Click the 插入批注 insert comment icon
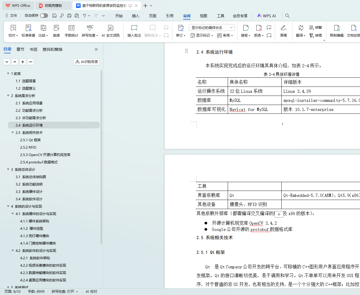This screenshot has height=295, width=360. 134,28
